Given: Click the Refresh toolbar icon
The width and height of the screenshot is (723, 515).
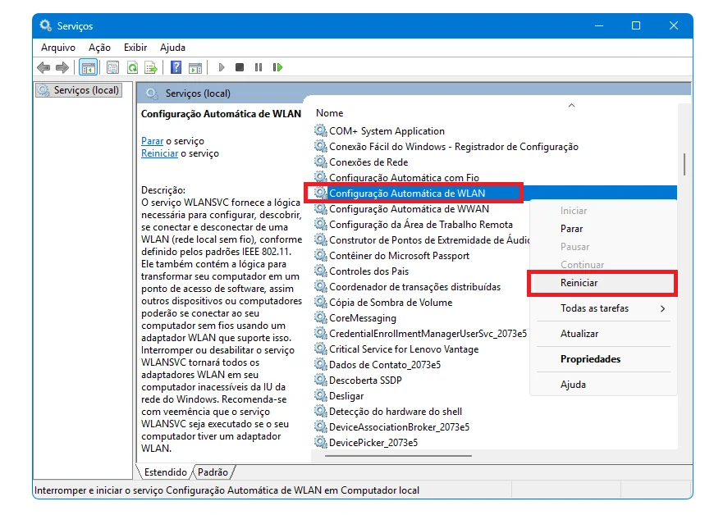Looking at the screenshot, I should click(x=132, y=68).
